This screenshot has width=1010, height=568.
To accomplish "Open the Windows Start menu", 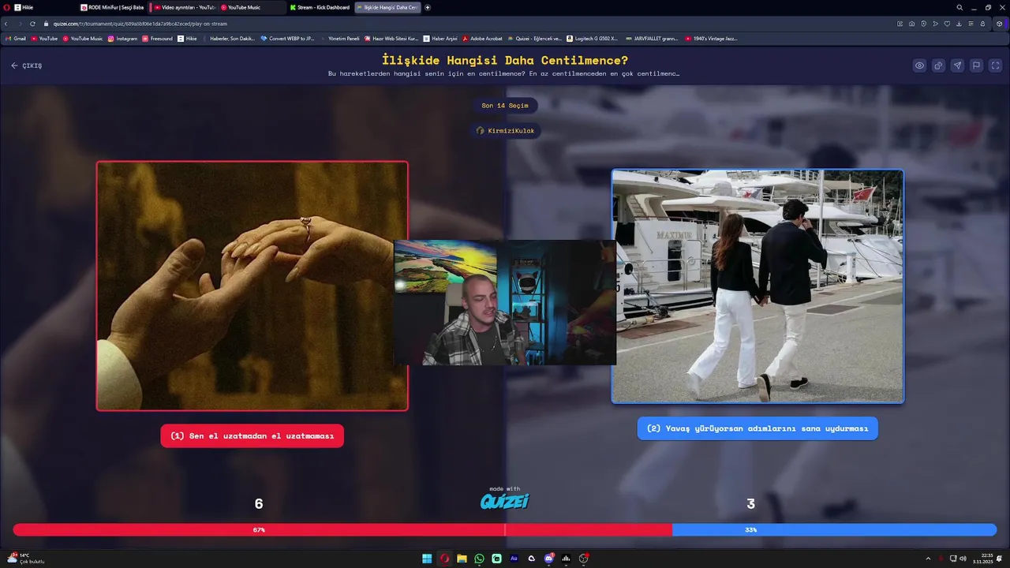I will click(427, 559).
